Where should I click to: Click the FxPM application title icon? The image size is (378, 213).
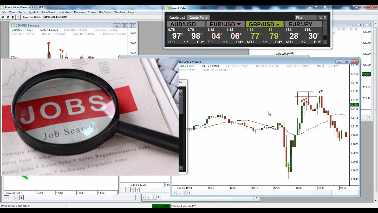(2, 7)
